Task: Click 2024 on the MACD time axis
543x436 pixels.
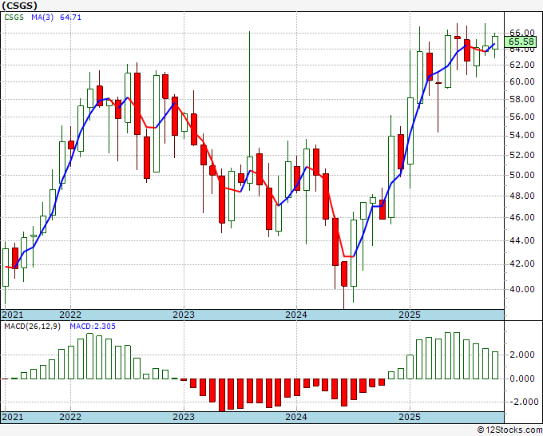Action: (x=296, y=417)
